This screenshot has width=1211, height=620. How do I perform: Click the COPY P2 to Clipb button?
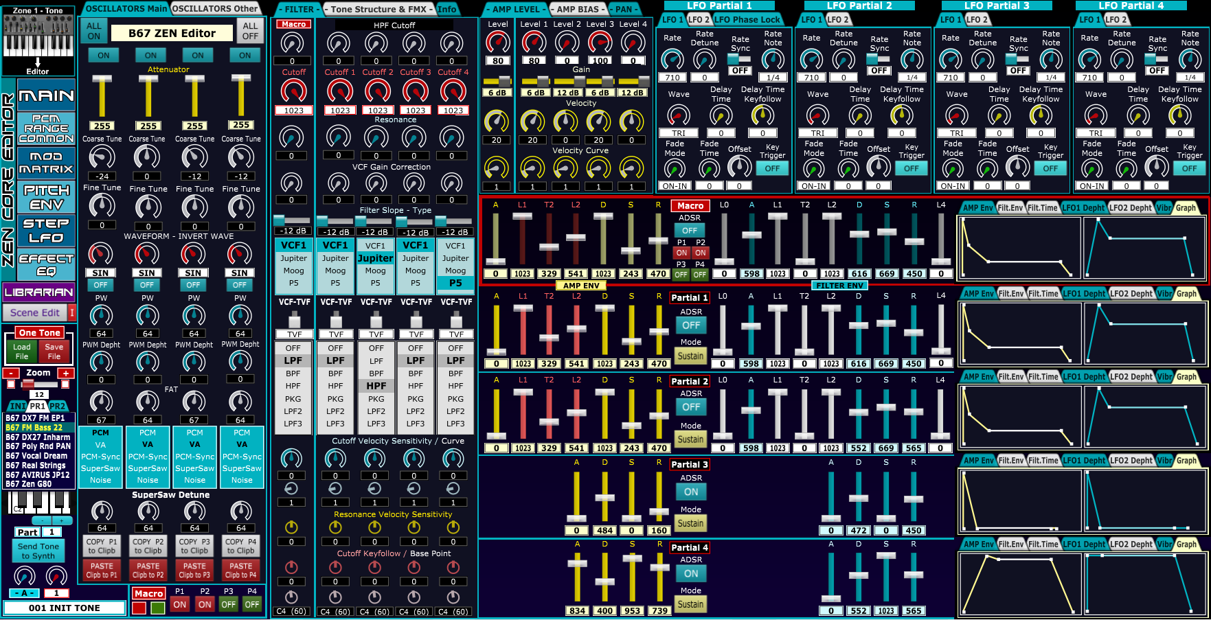(x=148, y=546)
